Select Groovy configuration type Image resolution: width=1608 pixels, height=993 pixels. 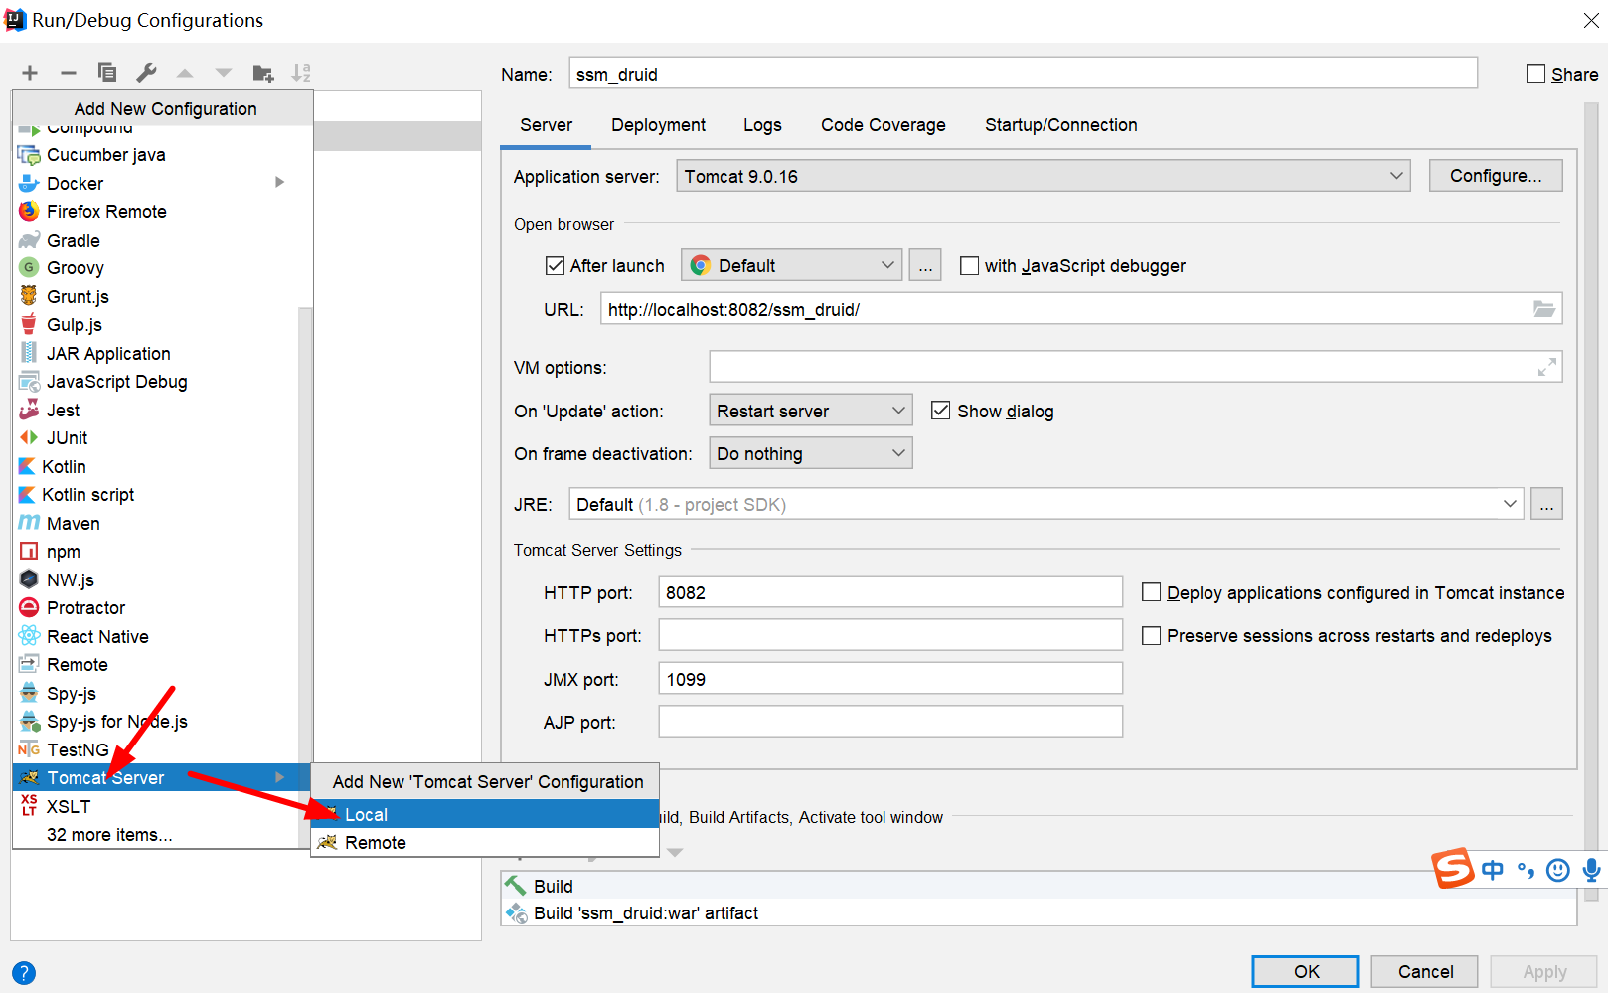click(x=155, y=268)
